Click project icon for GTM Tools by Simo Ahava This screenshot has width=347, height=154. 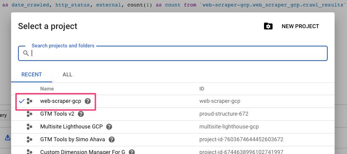(30, 139)
